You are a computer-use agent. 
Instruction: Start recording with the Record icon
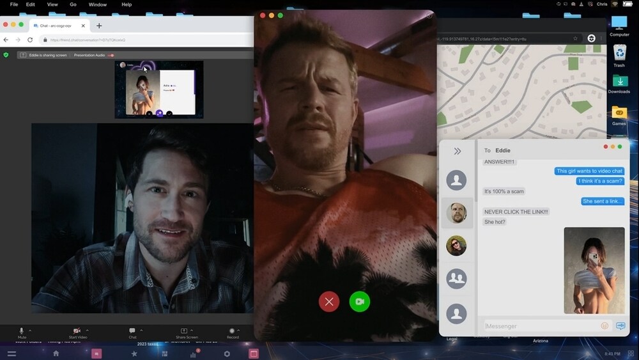(232, 331)
